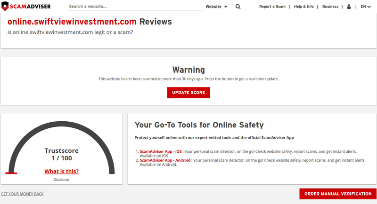Screen dimensions: 377x204
Task: Open the 'What is this?' trustscore link
Action: 62,171
